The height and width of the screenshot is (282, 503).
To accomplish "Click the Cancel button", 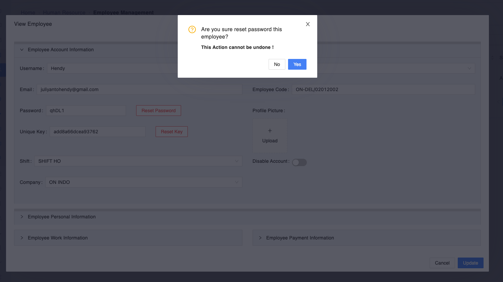I will coord(442,263).
